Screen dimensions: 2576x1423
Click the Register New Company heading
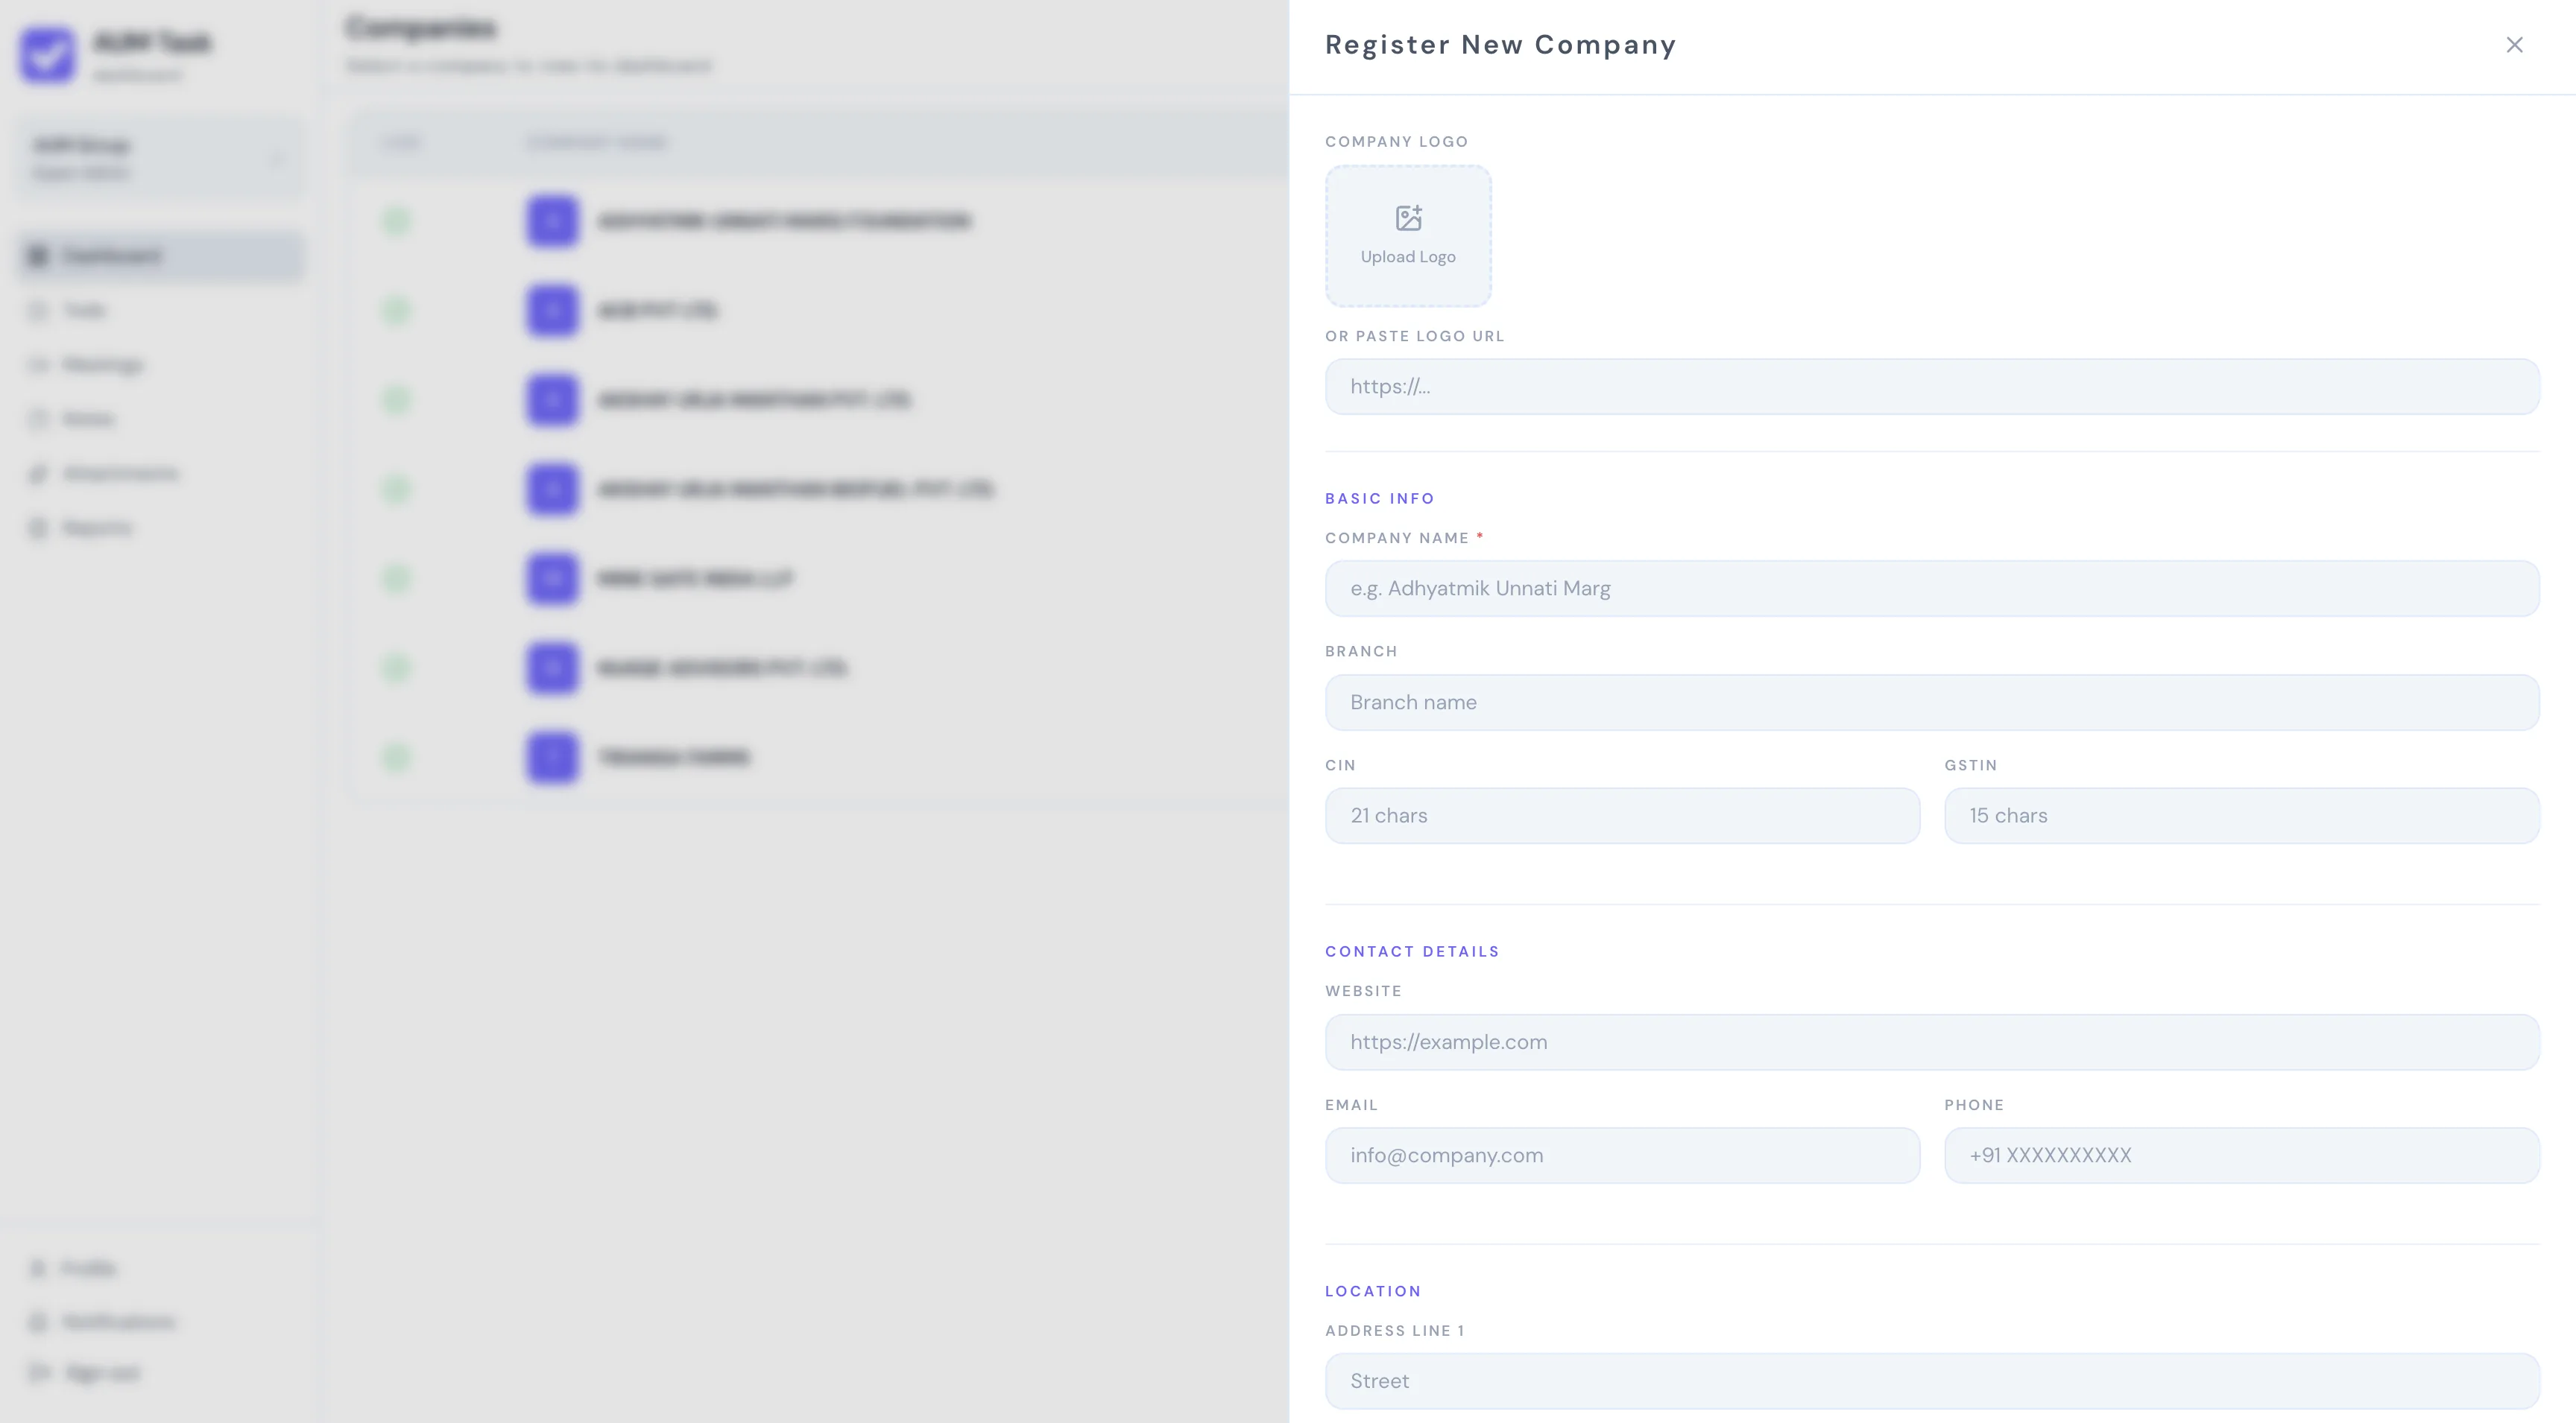(x=1500, y=45)
